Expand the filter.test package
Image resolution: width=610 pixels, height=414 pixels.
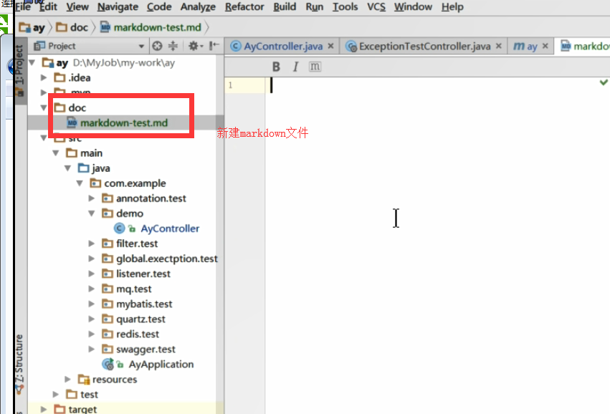pos(92,244)
